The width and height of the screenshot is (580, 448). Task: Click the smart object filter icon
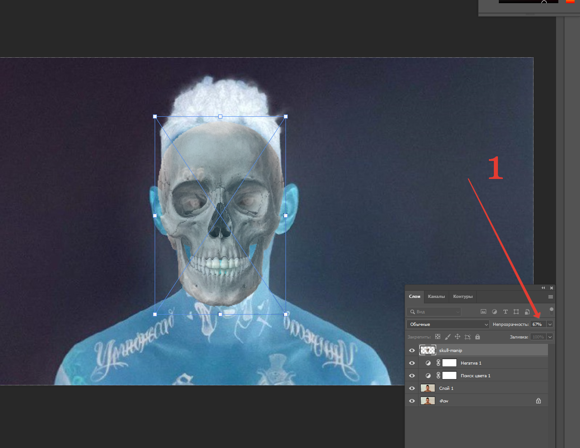tap(527, 311)
